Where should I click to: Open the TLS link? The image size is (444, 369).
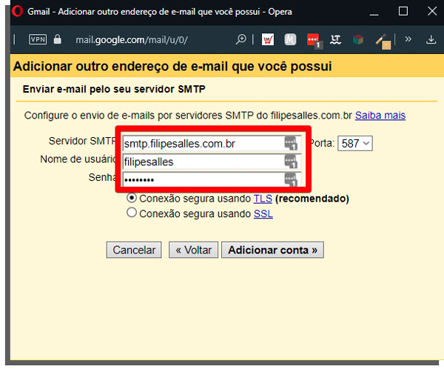coord(263,199)
